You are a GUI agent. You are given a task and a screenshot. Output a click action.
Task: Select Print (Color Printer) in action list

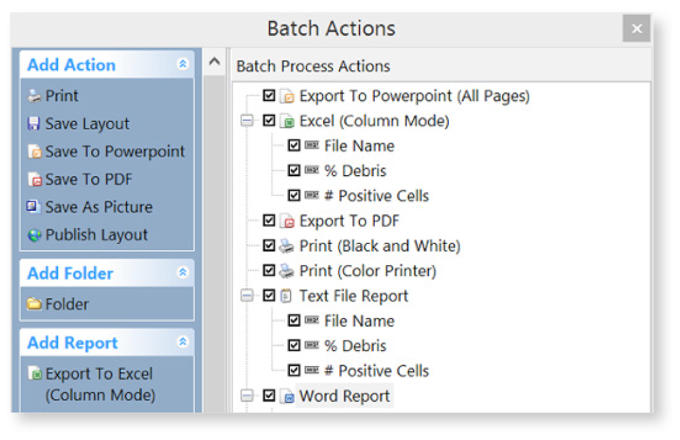click(x=367, y=271)
